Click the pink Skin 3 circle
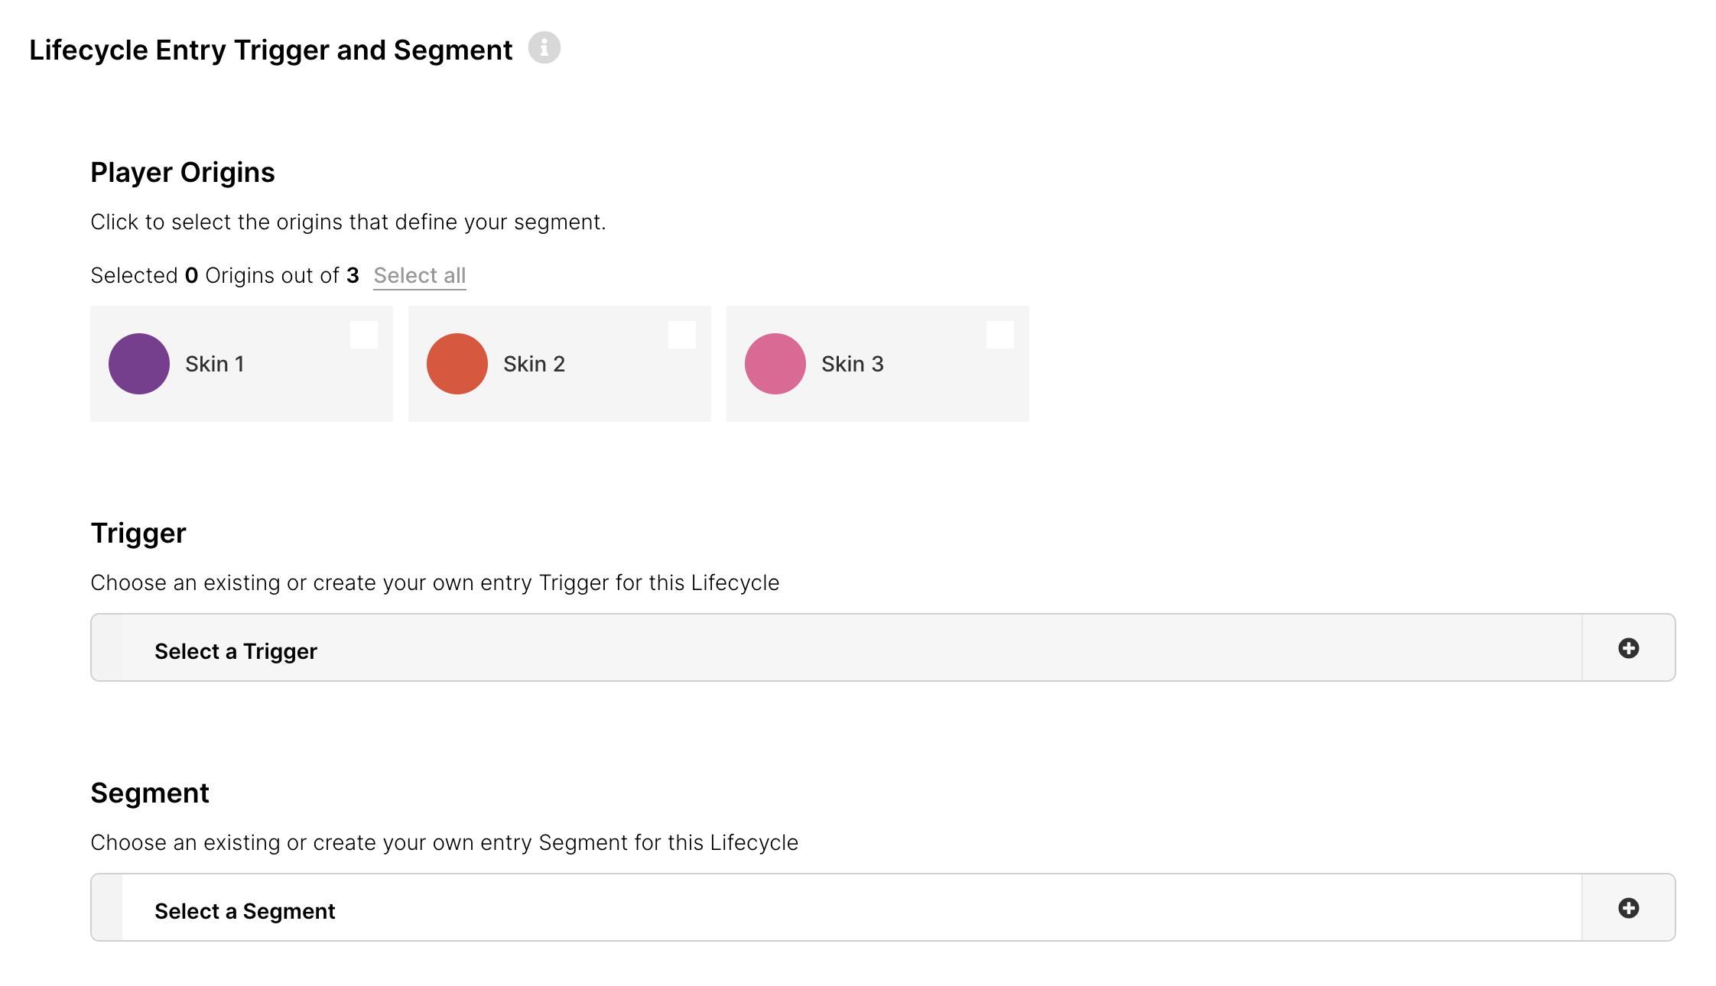The width and height of the screenshot is (1716, 986). pos(775,364)
